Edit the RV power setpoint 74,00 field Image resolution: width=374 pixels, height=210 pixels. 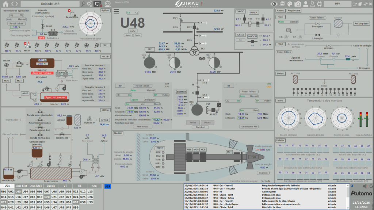point(130,111)
